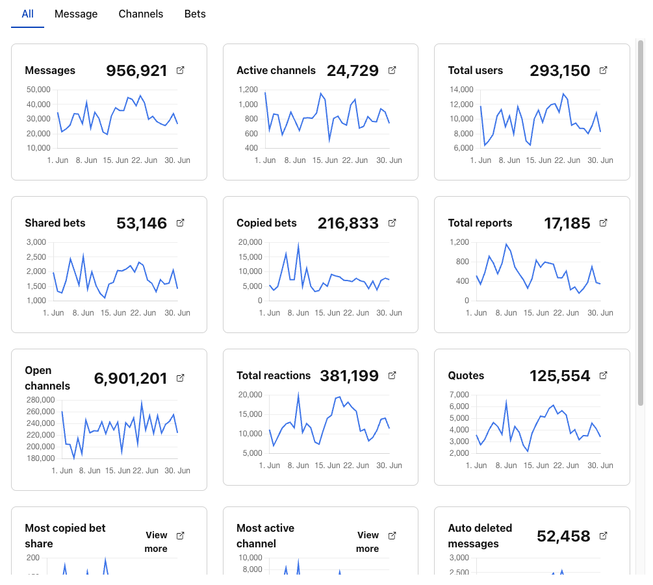Open Total reactions external link icon
Image resolution: width=653 pixels, height=585 pixels.
392,375
